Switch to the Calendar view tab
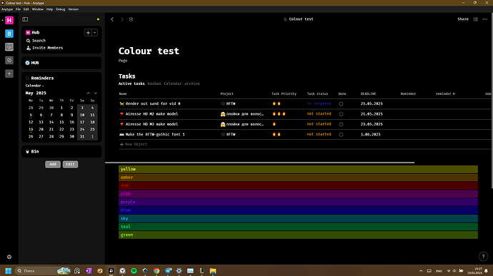 click(x=173, y=84)
